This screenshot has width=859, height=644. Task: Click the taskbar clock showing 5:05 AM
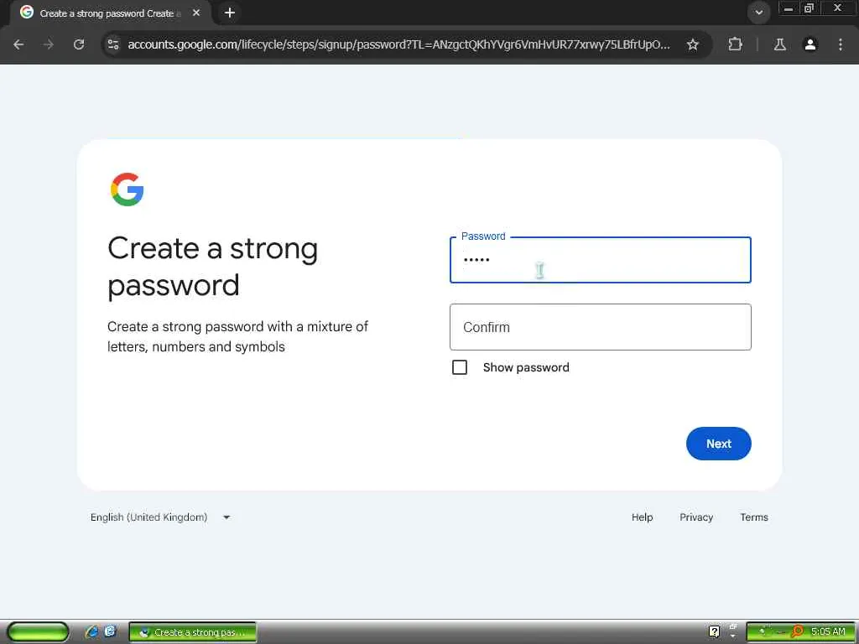[827, 631]
